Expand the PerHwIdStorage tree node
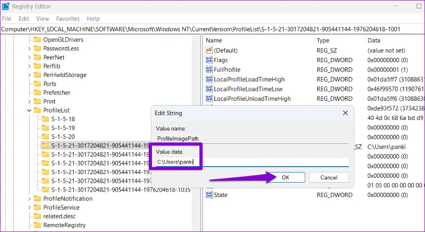Image resolution: width=425 pixels, height=232 pixels. (x=29, y=75)
